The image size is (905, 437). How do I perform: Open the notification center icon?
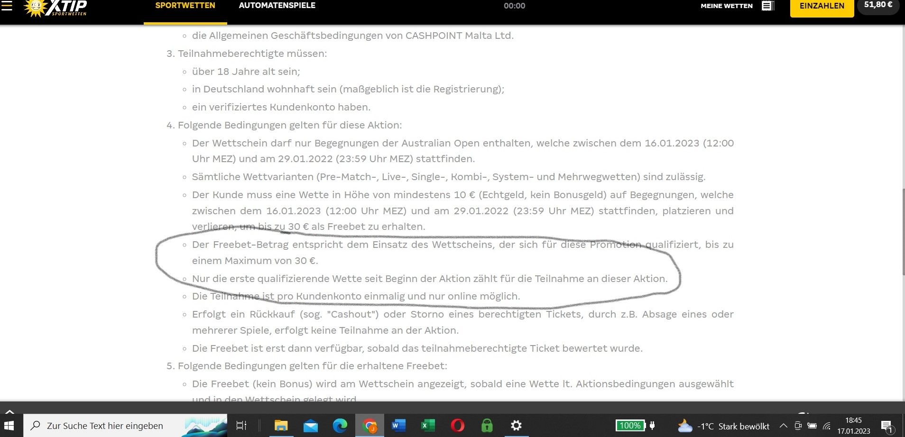pos(886,426)
